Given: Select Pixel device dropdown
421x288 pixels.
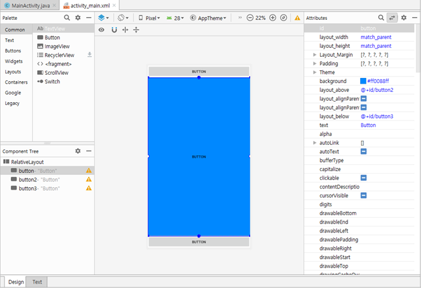Looking at the screenshot, I should point(149,18).
